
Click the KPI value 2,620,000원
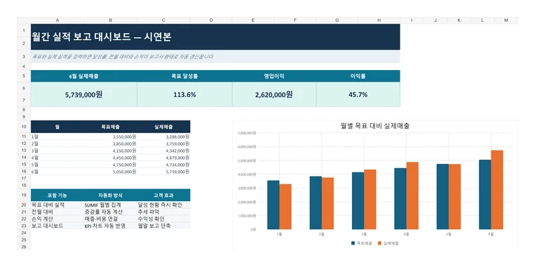pos(274,95)
